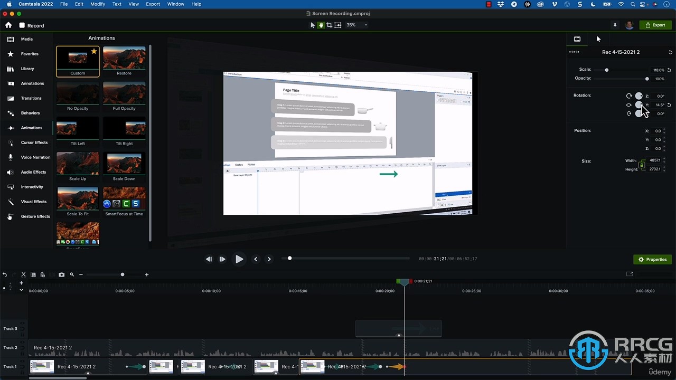
Task: Open the Media bin panel
Action: [26, 39]
